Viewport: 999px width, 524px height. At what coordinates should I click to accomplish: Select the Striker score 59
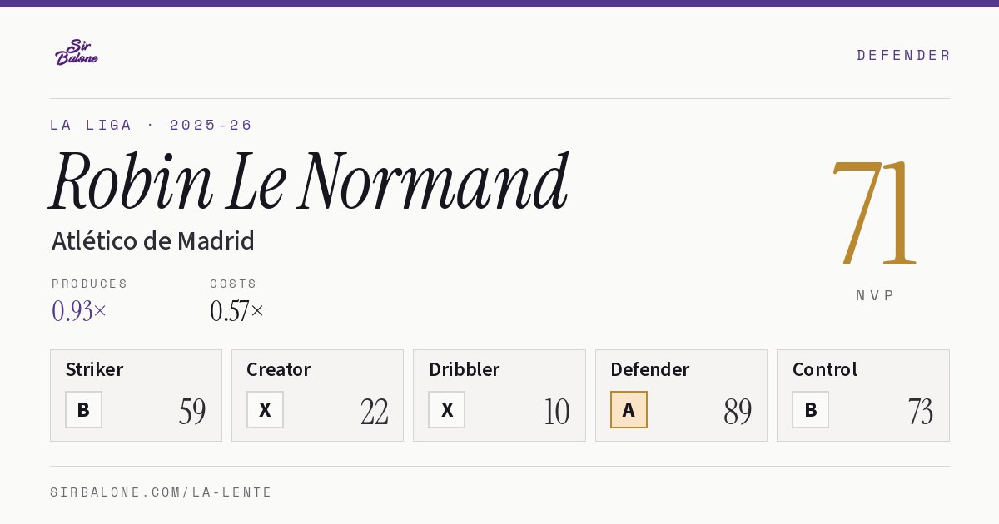(192, 412)
